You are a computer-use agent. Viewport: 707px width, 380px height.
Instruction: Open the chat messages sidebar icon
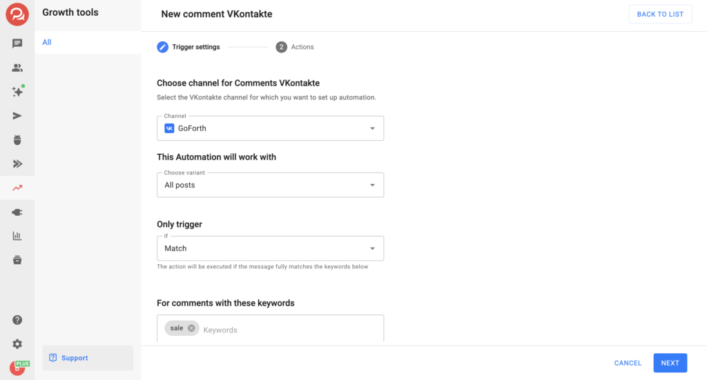17,43
